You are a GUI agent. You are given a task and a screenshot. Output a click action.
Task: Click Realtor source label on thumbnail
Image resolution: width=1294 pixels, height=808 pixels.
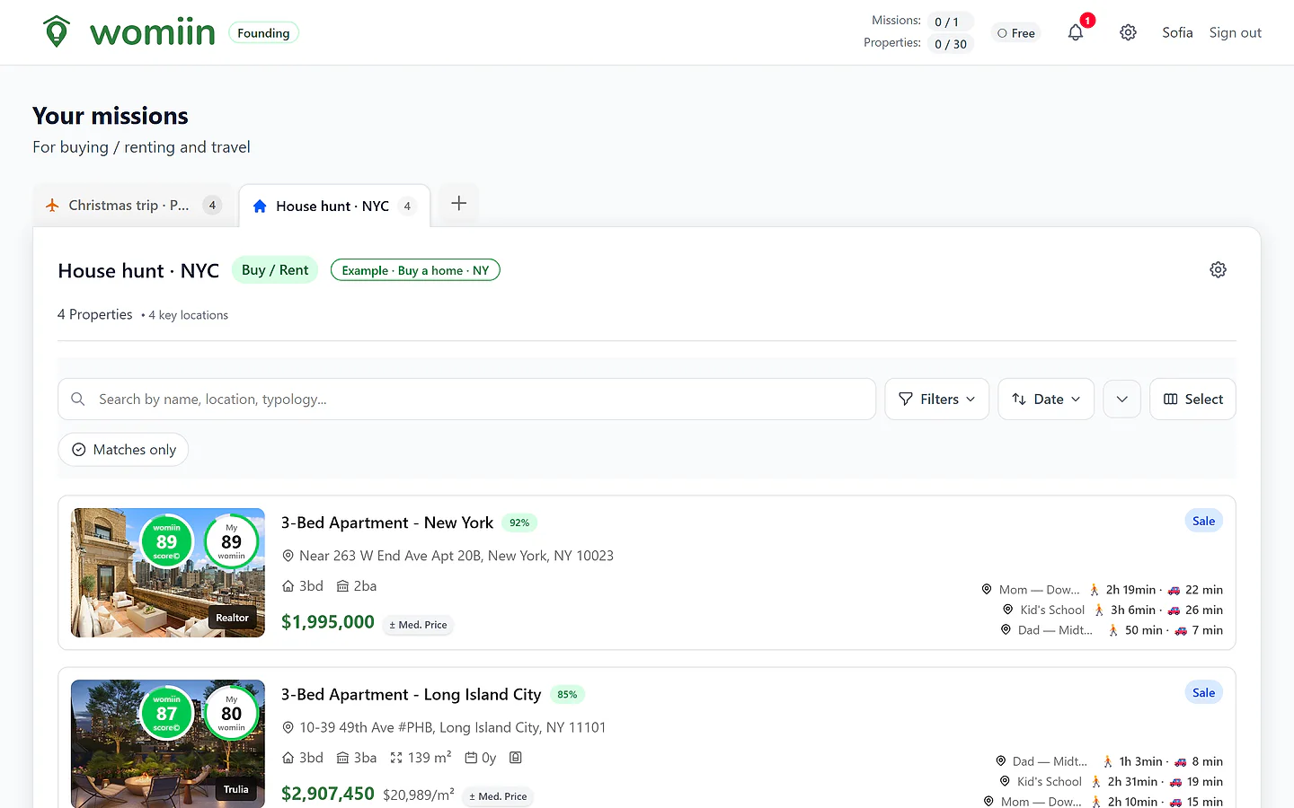(232, 618)
